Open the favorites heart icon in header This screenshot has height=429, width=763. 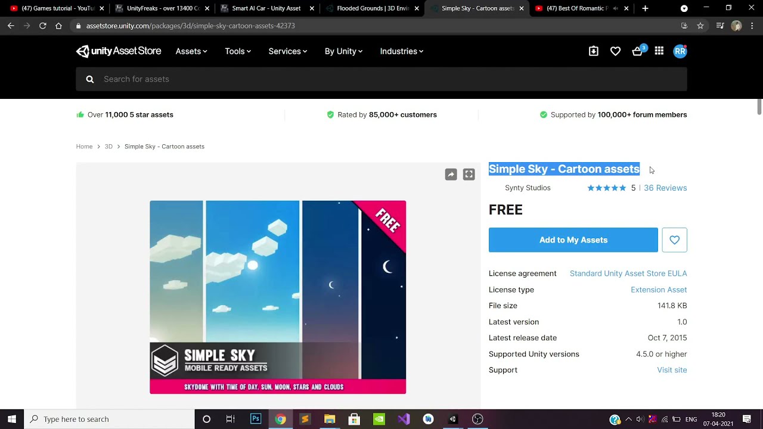[x=616, y=51]
